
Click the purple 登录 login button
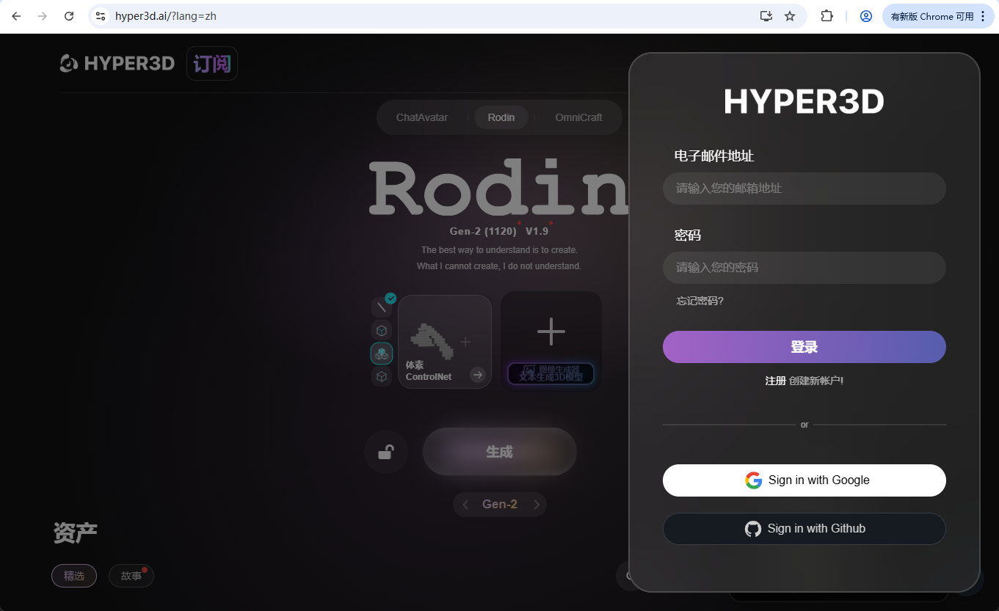pyautogui.click(x=804, y=347)
